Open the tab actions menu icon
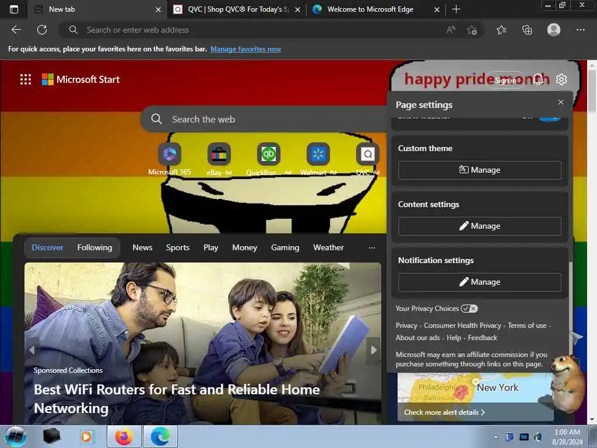The image size is (597, 448). tap(14, 9)
